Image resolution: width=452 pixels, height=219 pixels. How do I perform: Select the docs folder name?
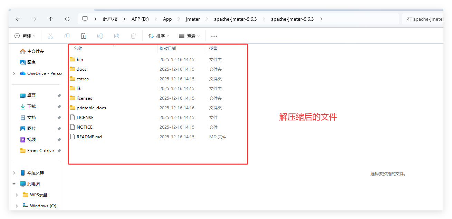coord(81,69)
